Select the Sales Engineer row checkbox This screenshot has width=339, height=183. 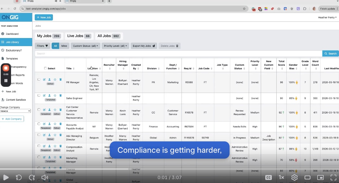(x=39, y=95)
